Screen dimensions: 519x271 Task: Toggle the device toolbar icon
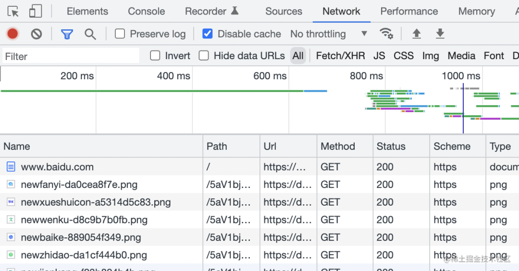coord(36,11)
